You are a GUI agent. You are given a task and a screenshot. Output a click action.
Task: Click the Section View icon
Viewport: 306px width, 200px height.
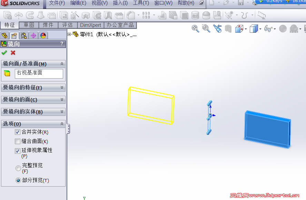pos(228,29)
